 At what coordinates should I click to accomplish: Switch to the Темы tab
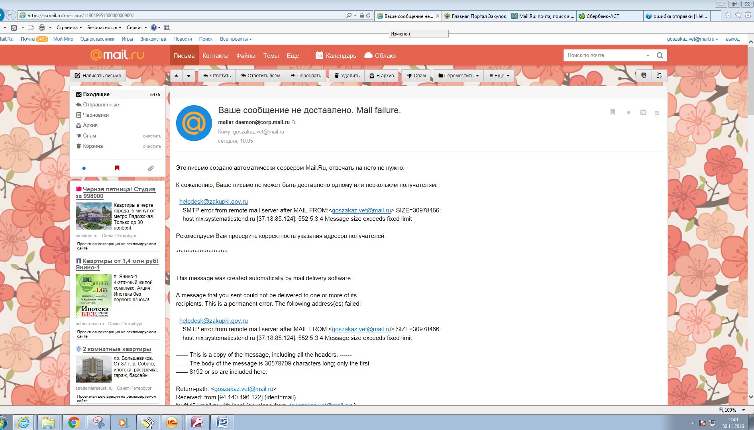(271, 55)
